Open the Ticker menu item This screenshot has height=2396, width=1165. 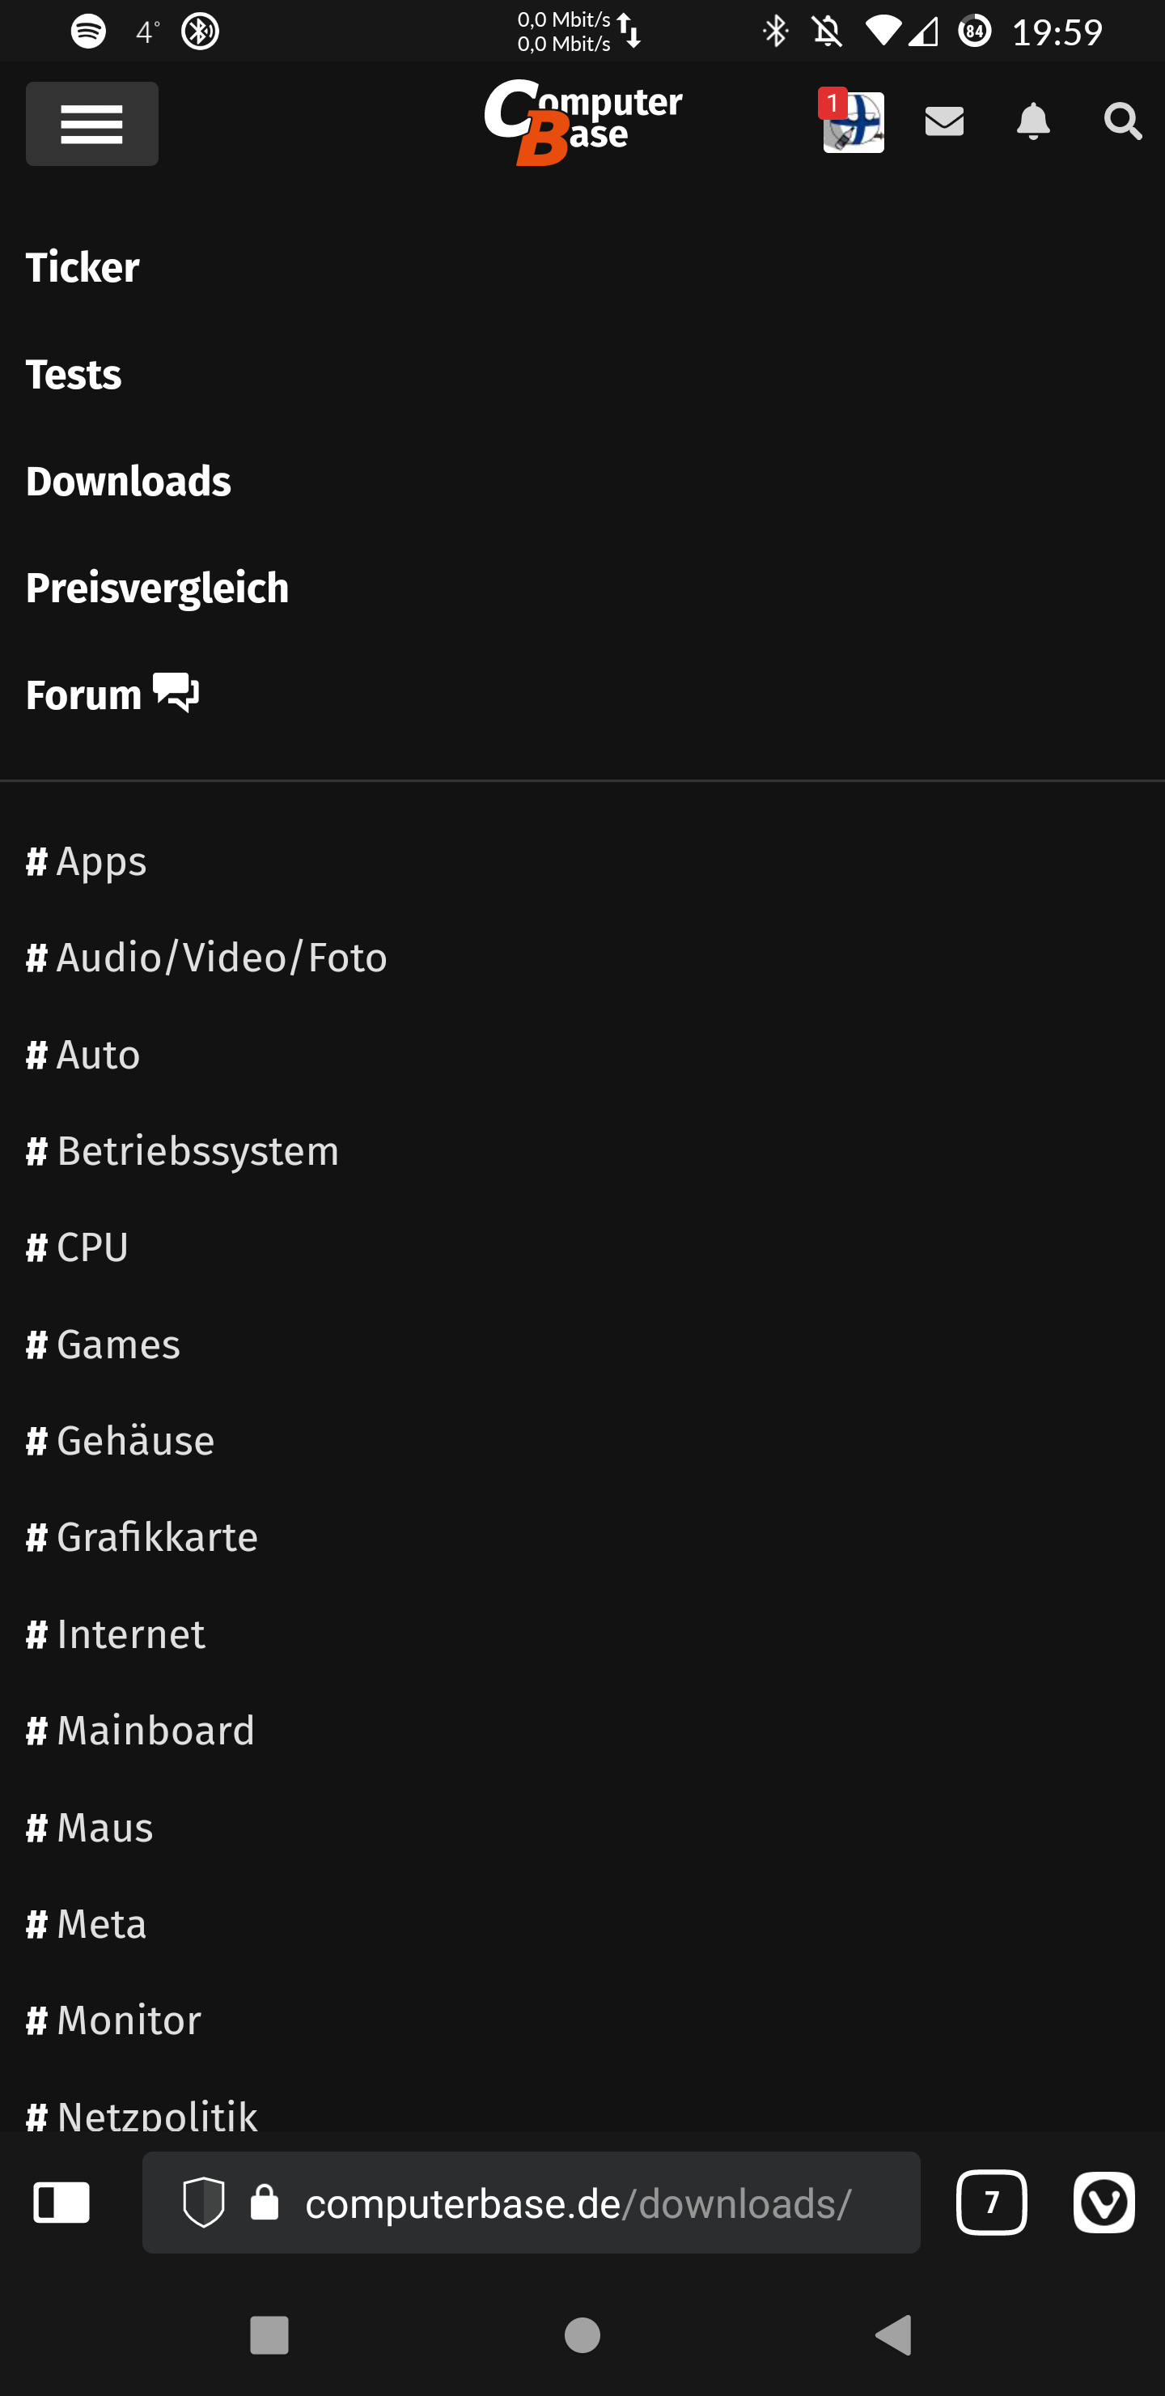point(83,268)
